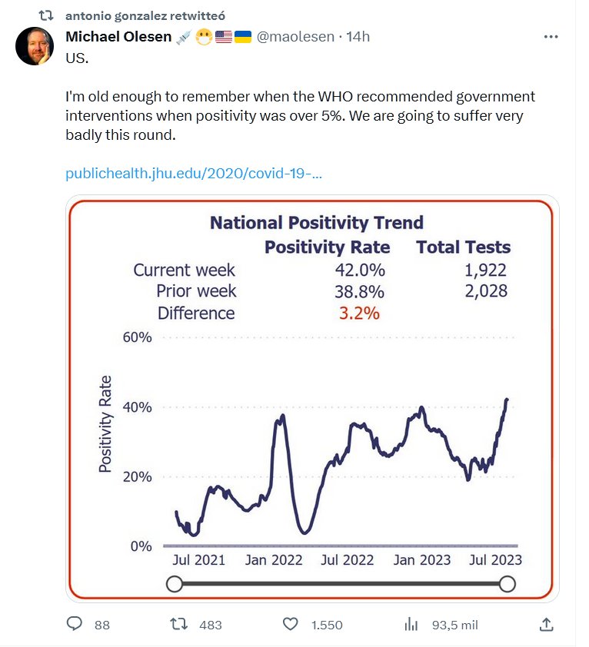The image size is (589, 647).
Task: Open Michael Olesen's profile name
Action: point(118,37)
